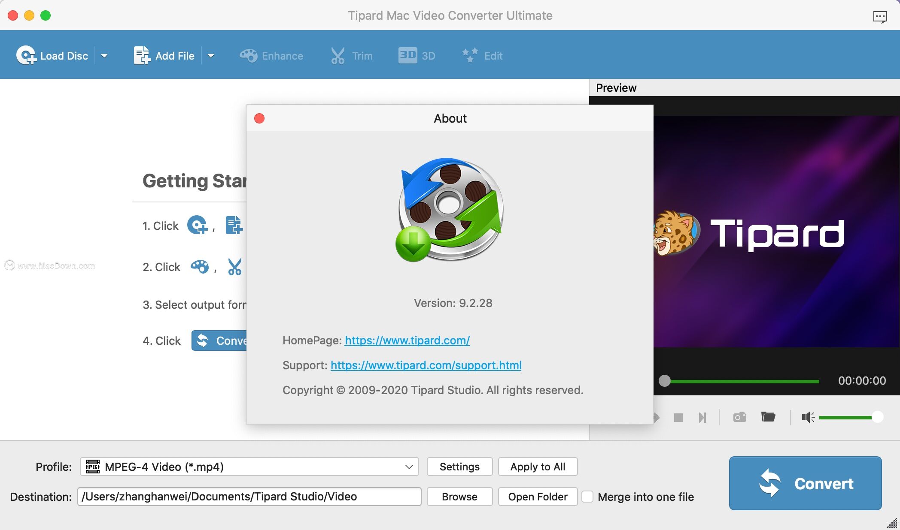Select the 3D tool icon
Viewport: 900px width, 530px height.
pyautogui.click(x=407, y=55)
